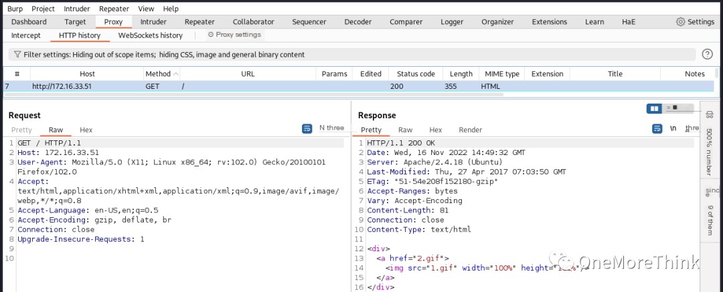Viewport: 723px width, 292px height.
Task: Open the Project menu
Action: (x=44, y=9)
